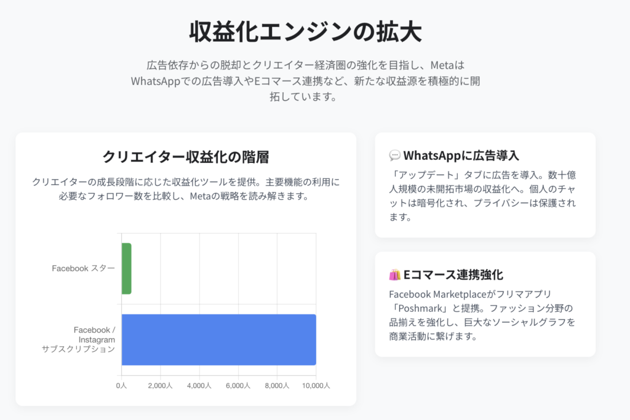The image size is (630, 420).
Task: Click the 6,000人 axis tick label
Action: pyautogui.click(x=238, y=386)
